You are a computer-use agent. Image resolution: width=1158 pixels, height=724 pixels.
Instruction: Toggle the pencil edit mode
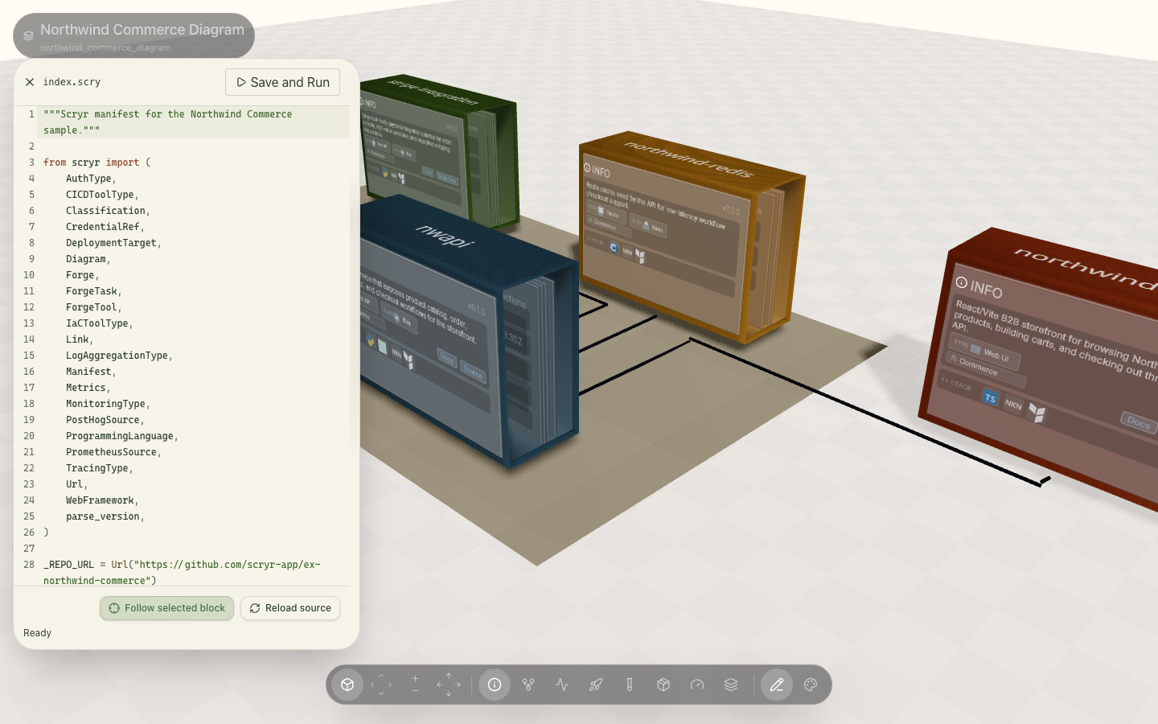pyautogui.click(x=777, y=685)
